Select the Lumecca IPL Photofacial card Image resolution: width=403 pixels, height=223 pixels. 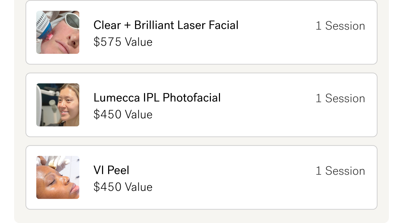click(x=201, y=105)
